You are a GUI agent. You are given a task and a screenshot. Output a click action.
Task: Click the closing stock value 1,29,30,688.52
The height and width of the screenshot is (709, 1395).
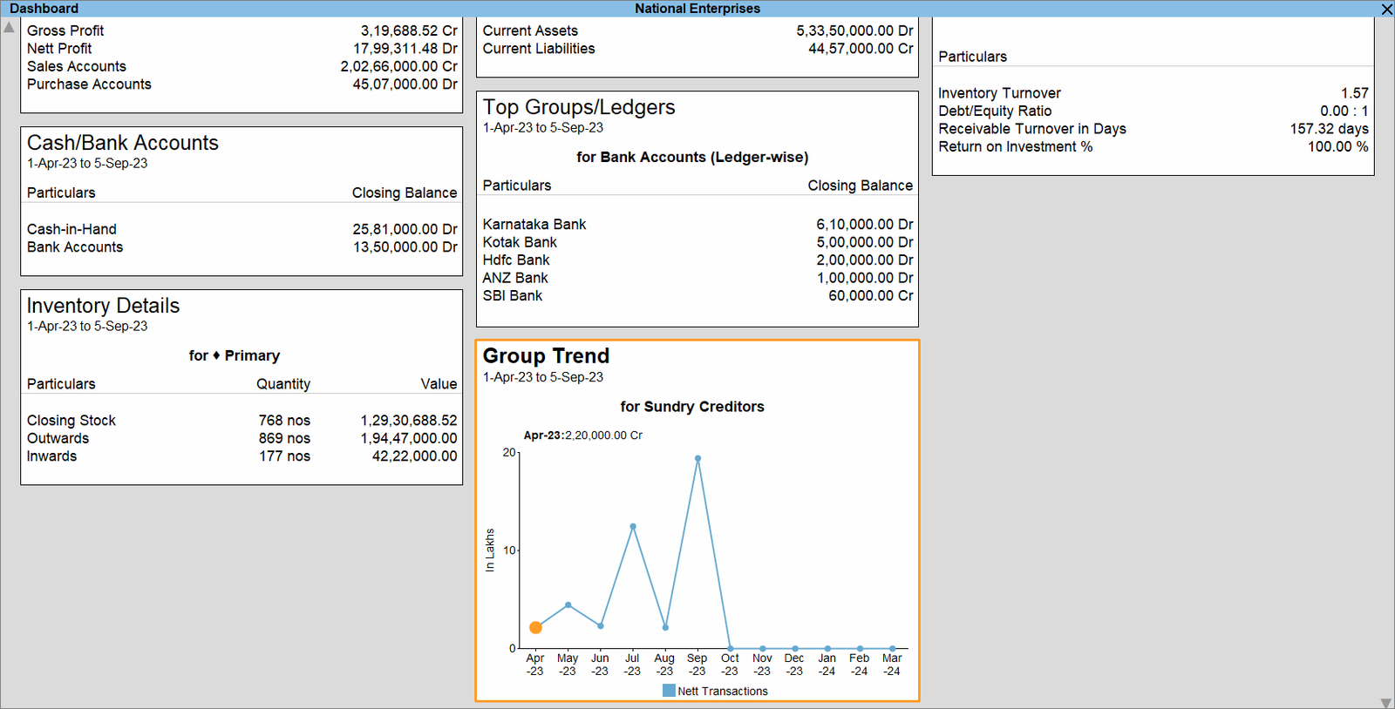click(x=409, y=421)
